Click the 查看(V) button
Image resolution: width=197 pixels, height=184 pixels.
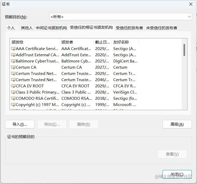tap(172, 154)
